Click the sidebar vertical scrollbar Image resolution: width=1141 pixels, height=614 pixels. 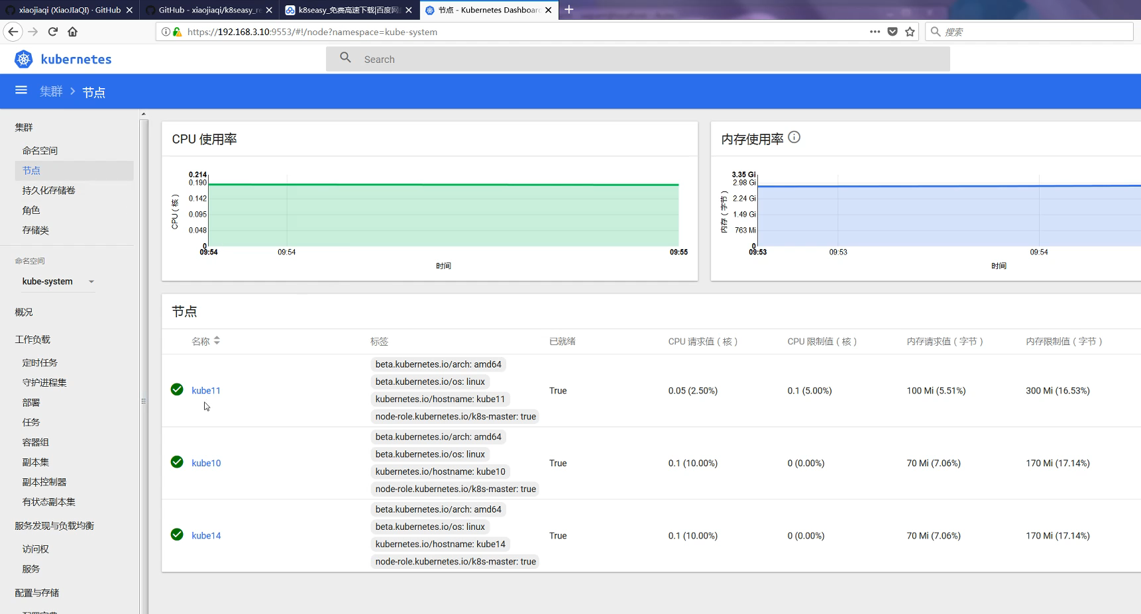pyautogui.click(x=144, y=366)
